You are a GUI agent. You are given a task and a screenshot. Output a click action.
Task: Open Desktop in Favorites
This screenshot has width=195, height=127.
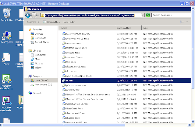pyautogui.click(x=37, y=34)
